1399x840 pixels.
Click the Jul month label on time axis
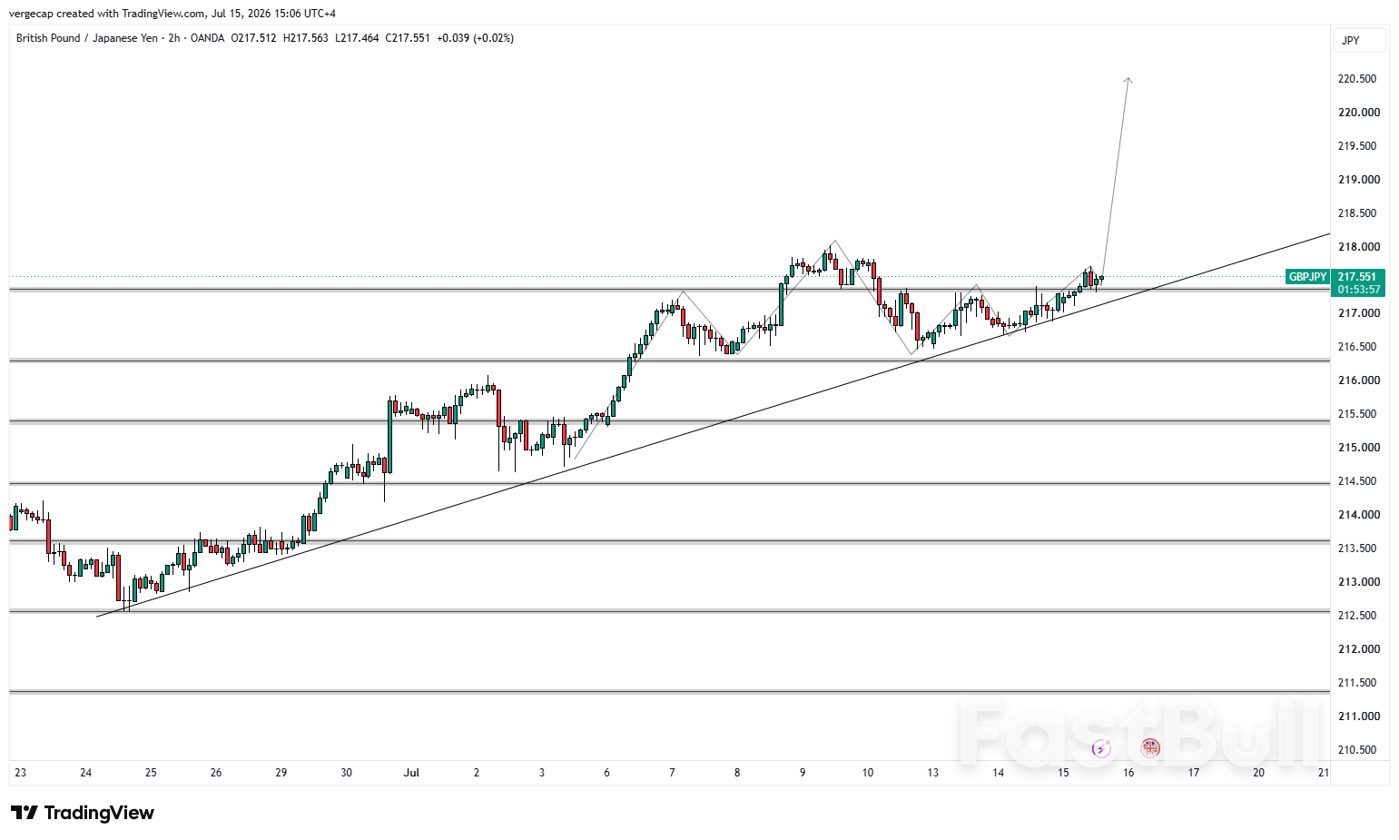[411, 773]
